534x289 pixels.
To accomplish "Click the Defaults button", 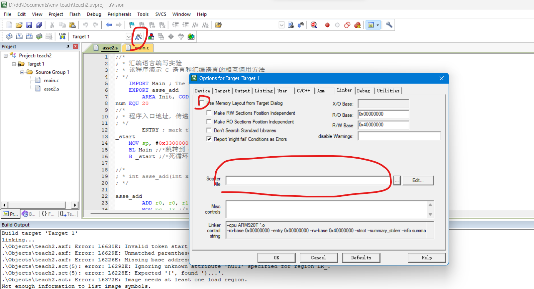I will [361, 258].
